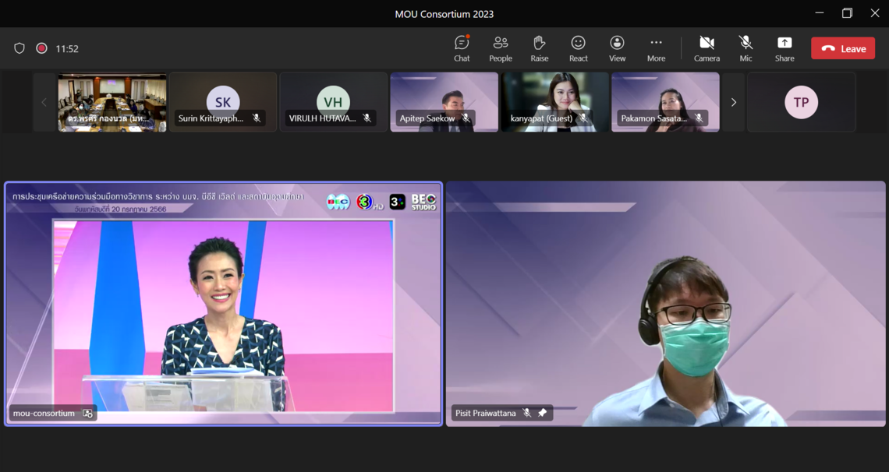Raise your hand in the meeting

coord(539,48)
